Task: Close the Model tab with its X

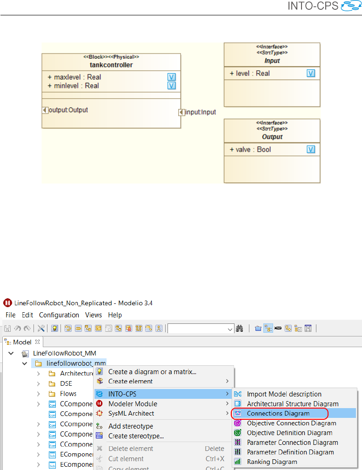Action: point(38,342)
